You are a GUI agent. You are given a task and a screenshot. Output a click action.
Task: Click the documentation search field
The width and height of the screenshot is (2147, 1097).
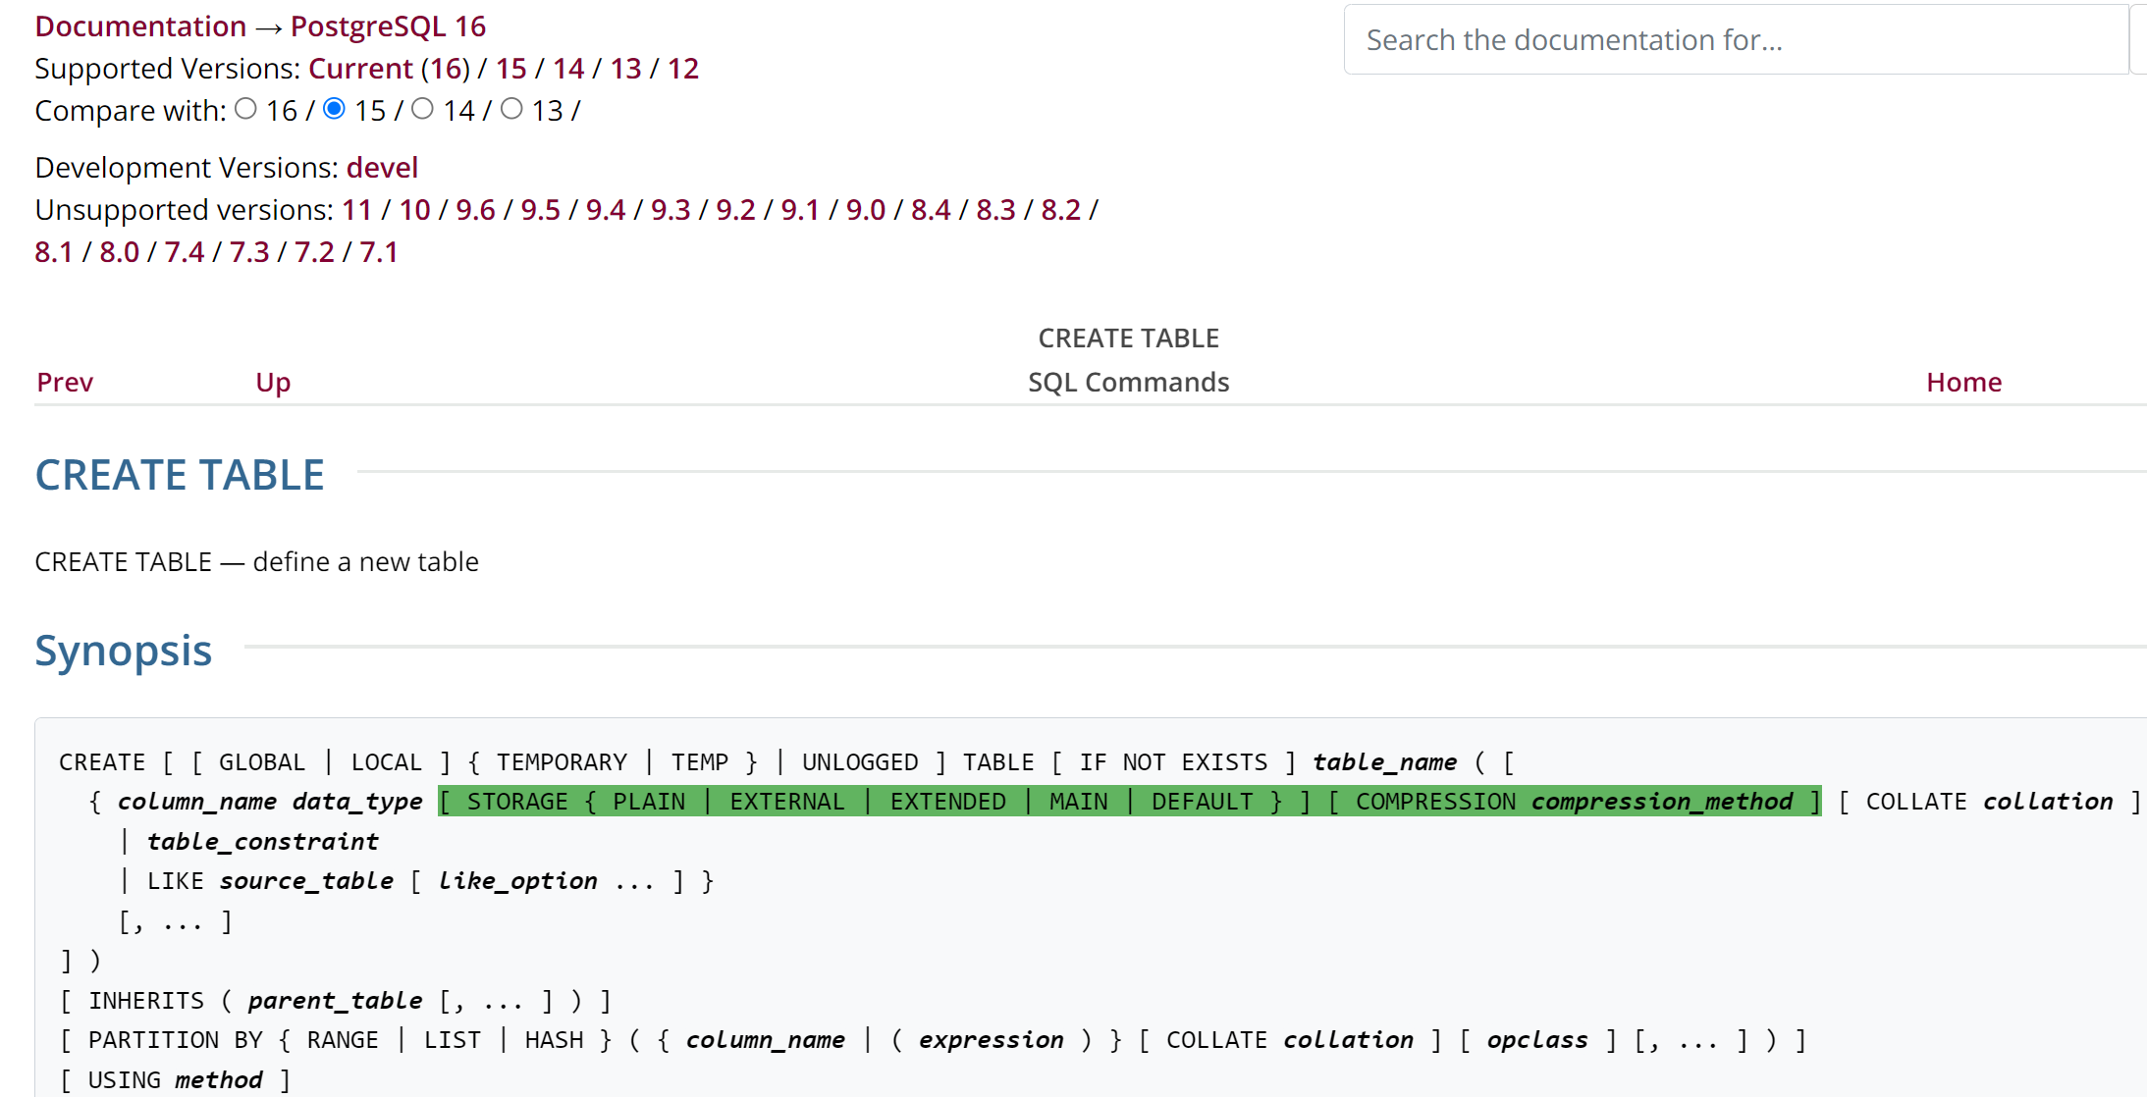(x=1735, y=40)
